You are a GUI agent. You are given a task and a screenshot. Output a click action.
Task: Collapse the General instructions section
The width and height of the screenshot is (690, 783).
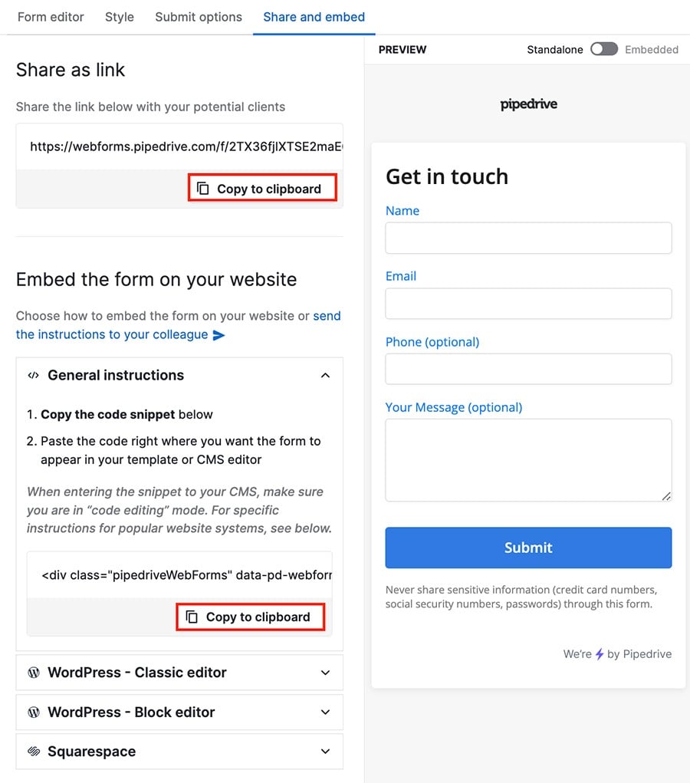click(325, 376)
